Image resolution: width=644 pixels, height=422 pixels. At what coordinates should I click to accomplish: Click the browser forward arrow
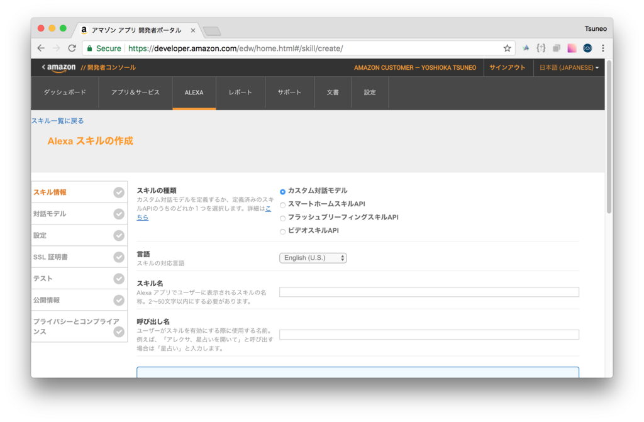(57, 48)
